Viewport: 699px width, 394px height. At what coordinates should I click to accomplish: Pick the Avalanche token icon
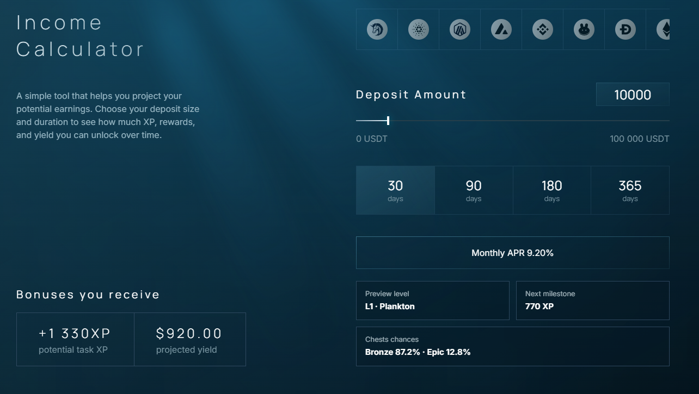tap(501, 29)
